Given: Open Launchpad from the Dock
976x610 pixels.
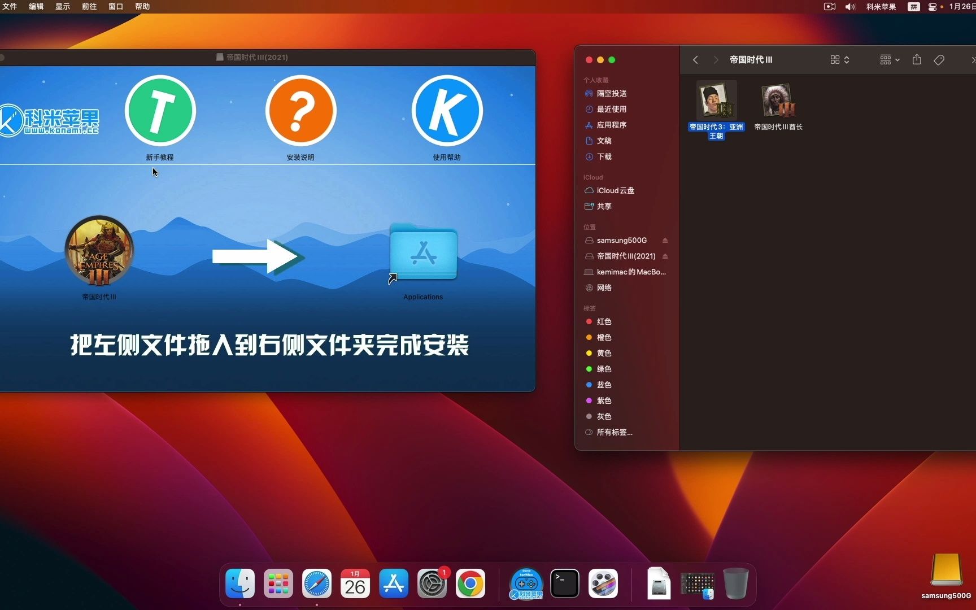Looking at the screenshot, I should [278, 583].
